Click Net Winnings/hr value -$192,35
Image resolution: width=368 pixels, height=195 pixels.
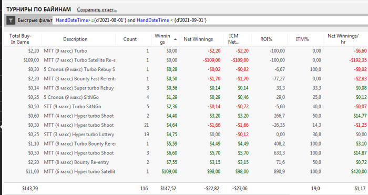[357, 60]
